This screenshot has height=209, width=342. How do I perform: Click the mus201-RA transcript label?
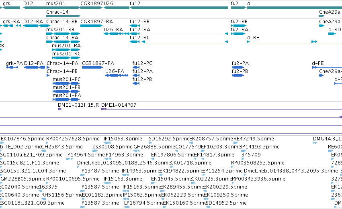(66, 46)
